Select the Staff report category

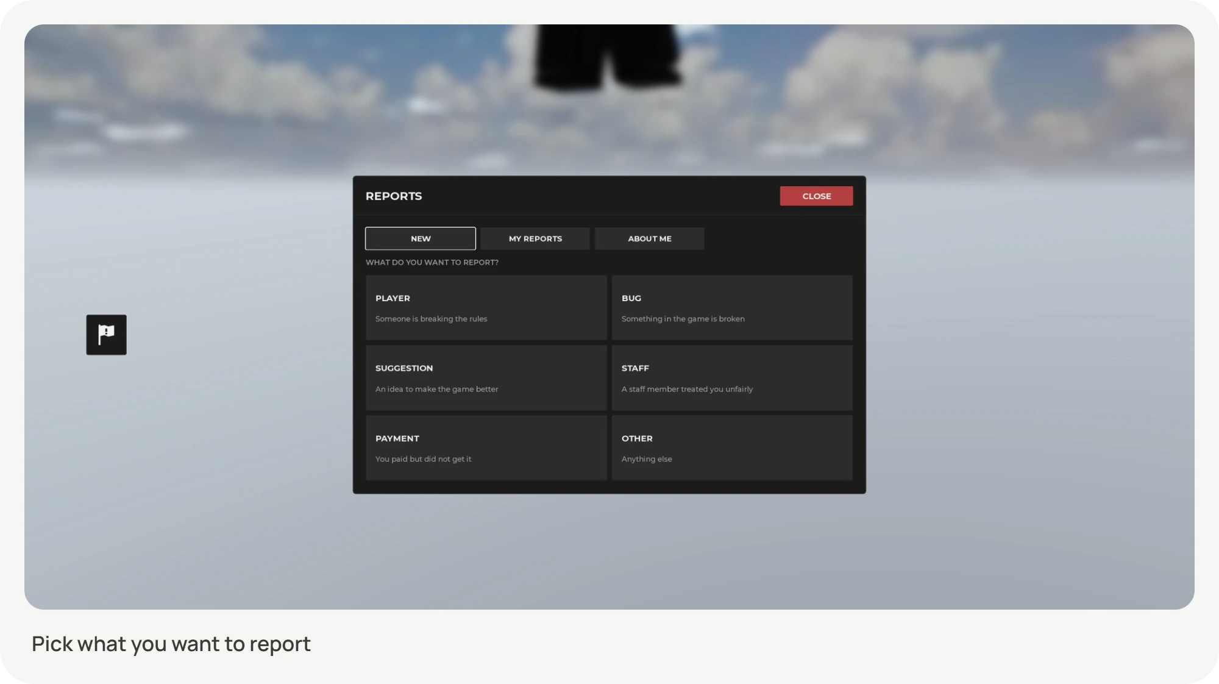(x=732, y=378)
